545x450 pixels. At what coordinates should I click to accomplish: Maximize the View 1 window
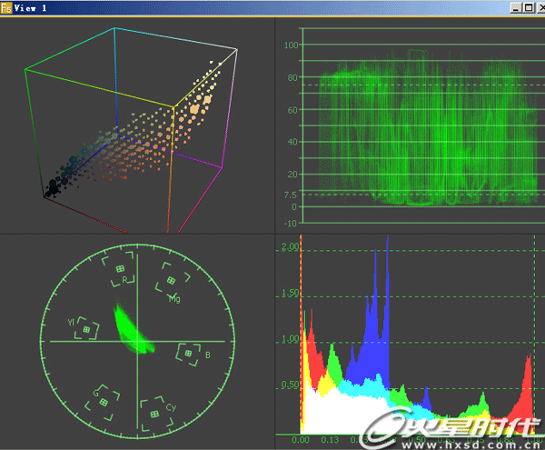[526, 7]
